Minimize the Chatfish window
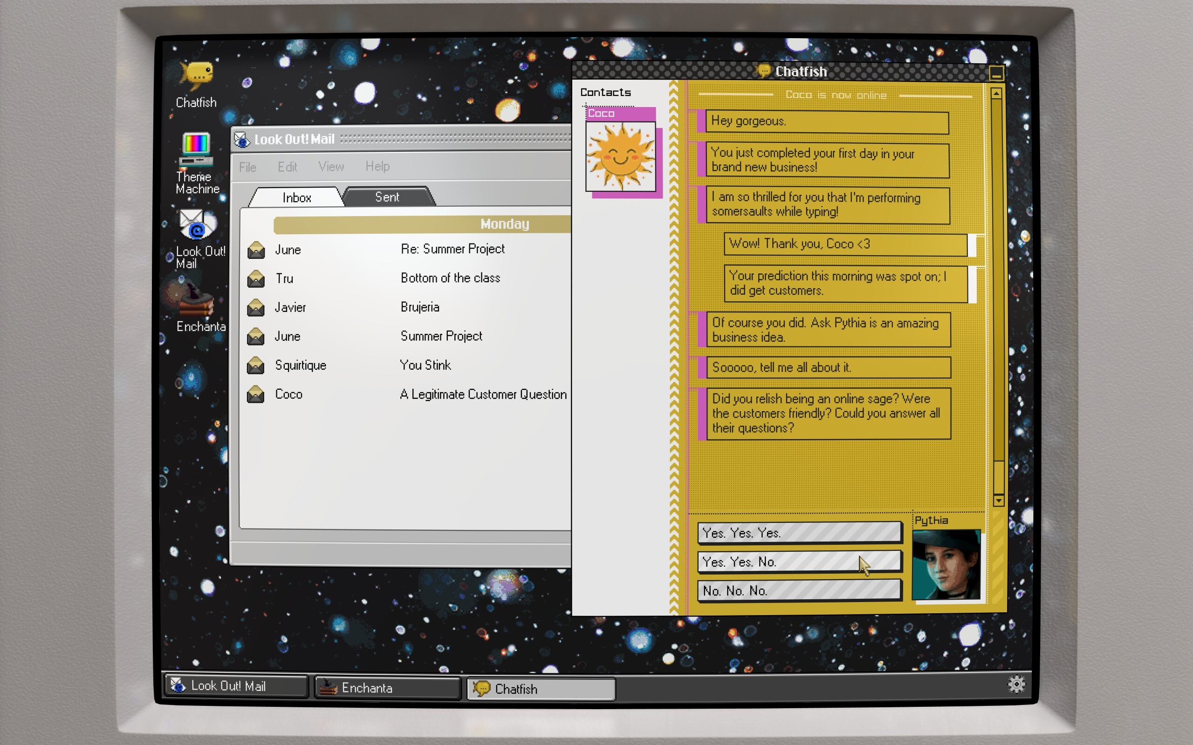Screen dimensions: 1193x745 point(996,74)
